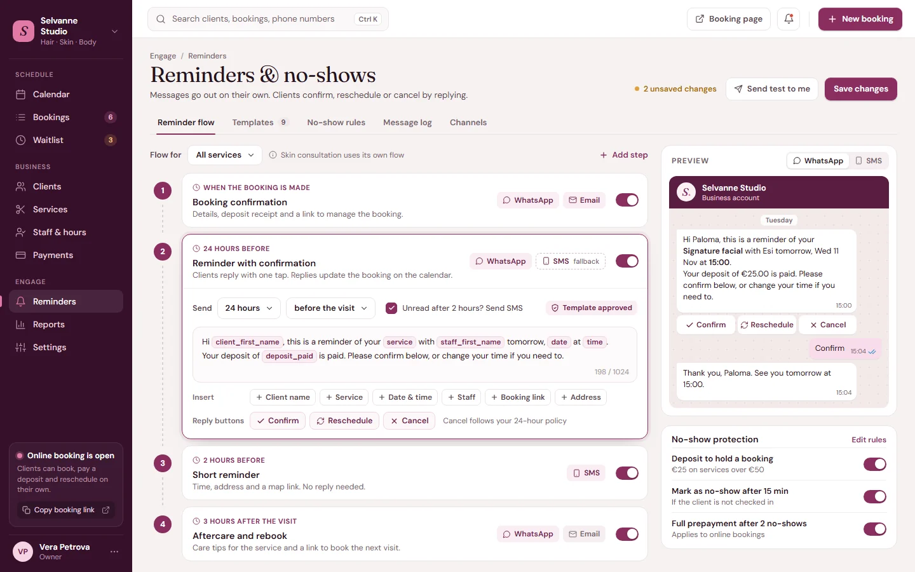Click Copy booking link
Image resolution: width=915 pixels, height=572 pixels.
click(x=66, y=510)
